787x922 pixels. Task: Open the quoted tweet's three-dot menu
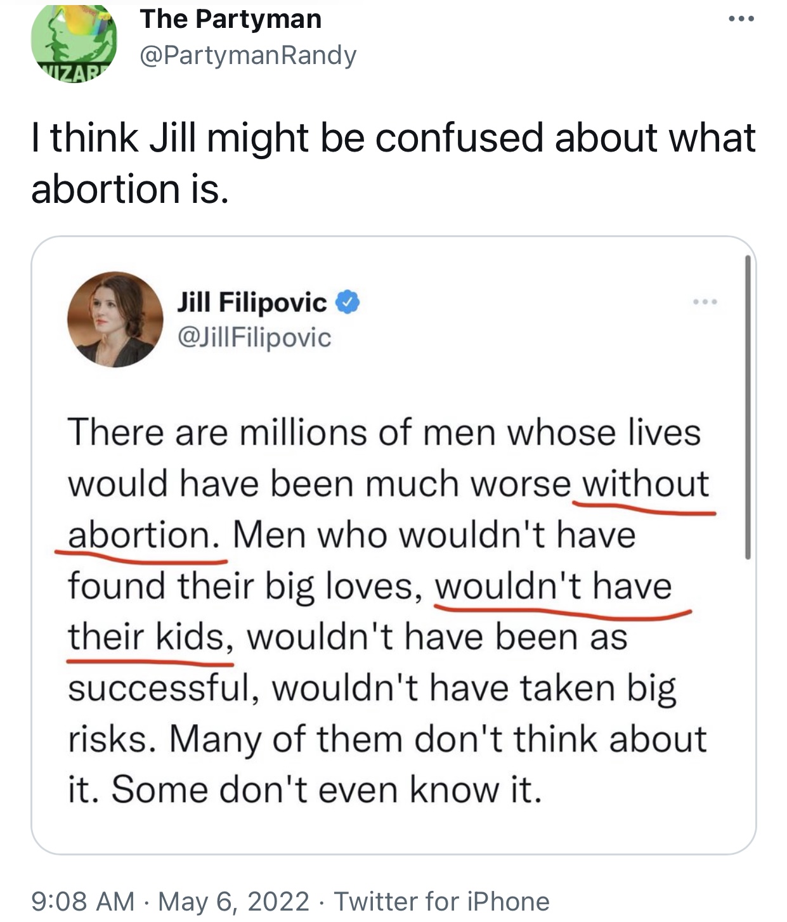pos(705,302)
